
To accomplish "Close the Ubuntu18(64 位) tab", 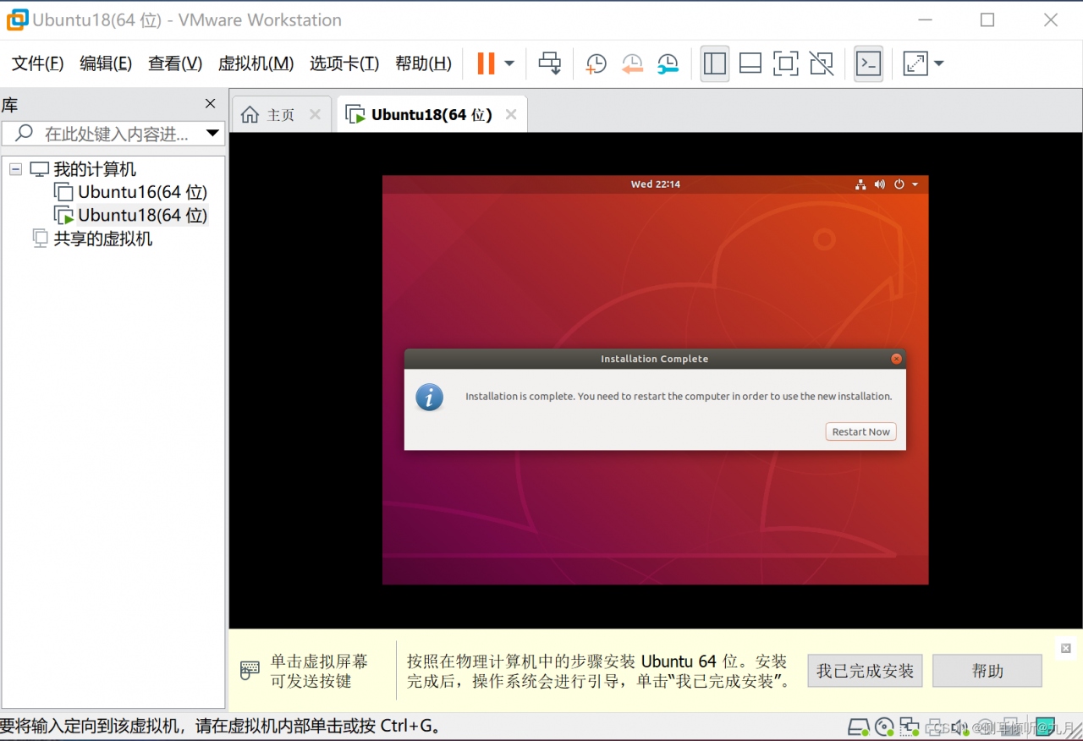I will click(511, 114).
